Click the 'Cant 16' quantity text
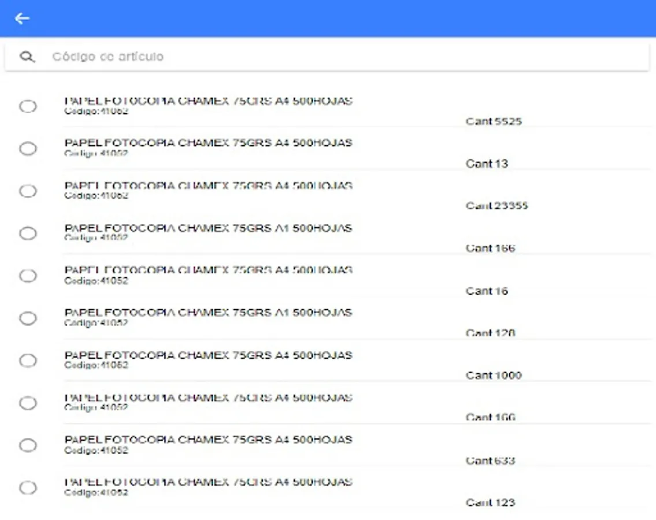The height and width of the screenshot is (520, 656). (487, 291)
